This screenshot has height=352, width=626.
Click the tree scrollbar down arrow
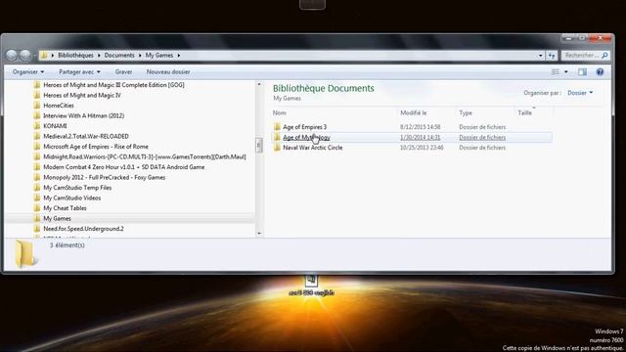click(x=259, y=233)
